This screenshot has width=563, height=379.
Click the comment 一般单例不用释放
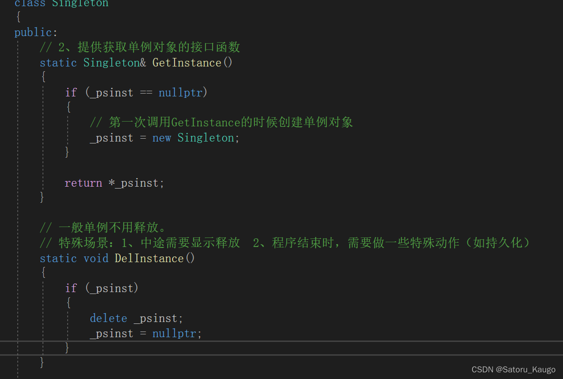103,228
